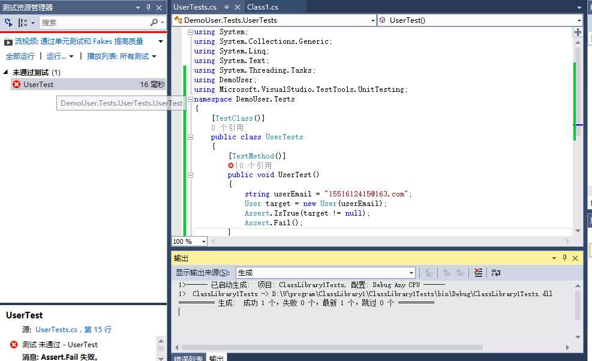
Task: Click the 'using DemoUser;' line in the editor
Action: 226,80
